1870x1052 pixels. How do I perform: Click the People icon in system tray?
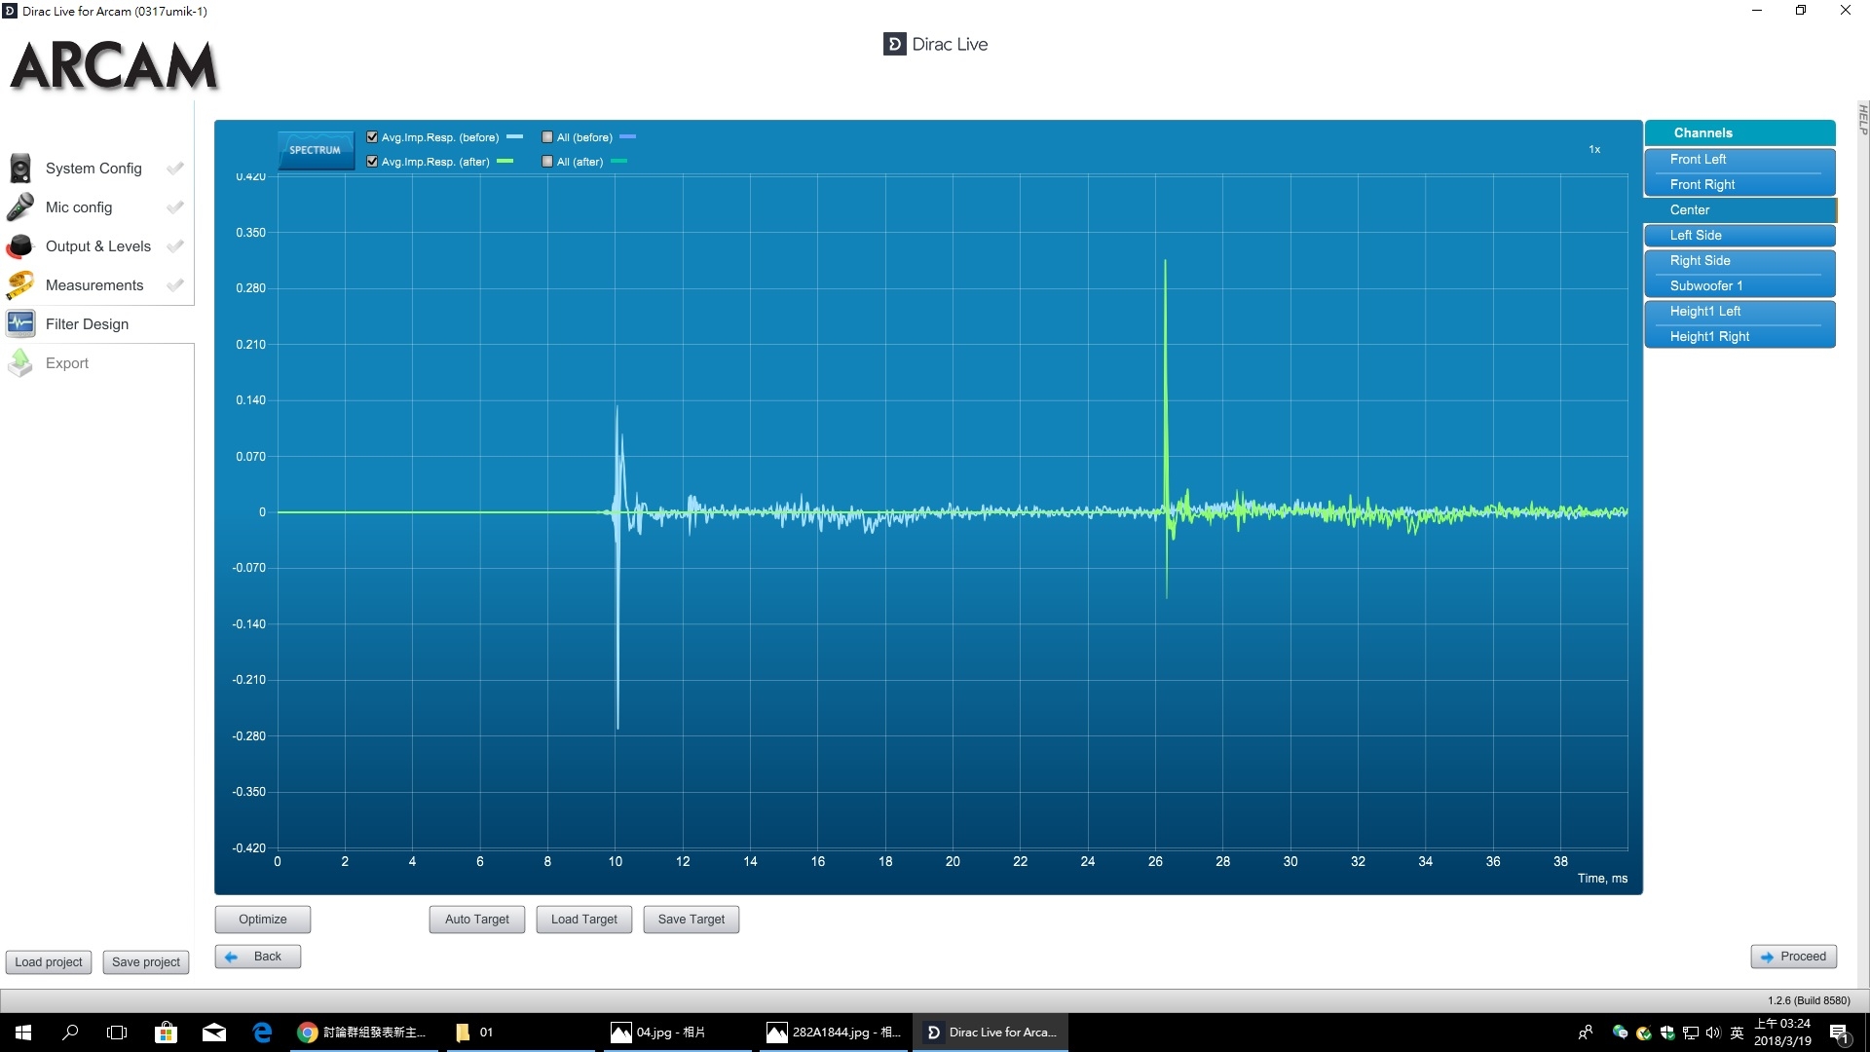point(1586,1033)
